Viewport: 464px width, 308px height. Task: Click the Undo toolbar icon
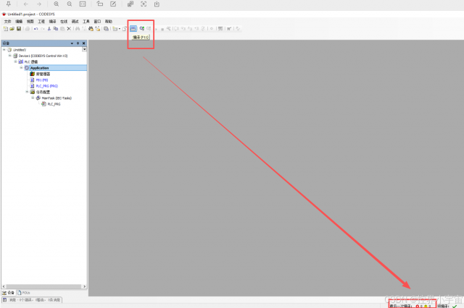coord(36,29)
